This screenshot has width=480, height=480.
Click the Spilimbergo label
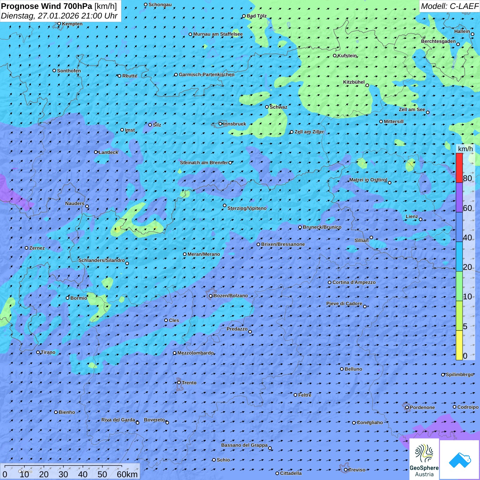[x=459, y=374]
